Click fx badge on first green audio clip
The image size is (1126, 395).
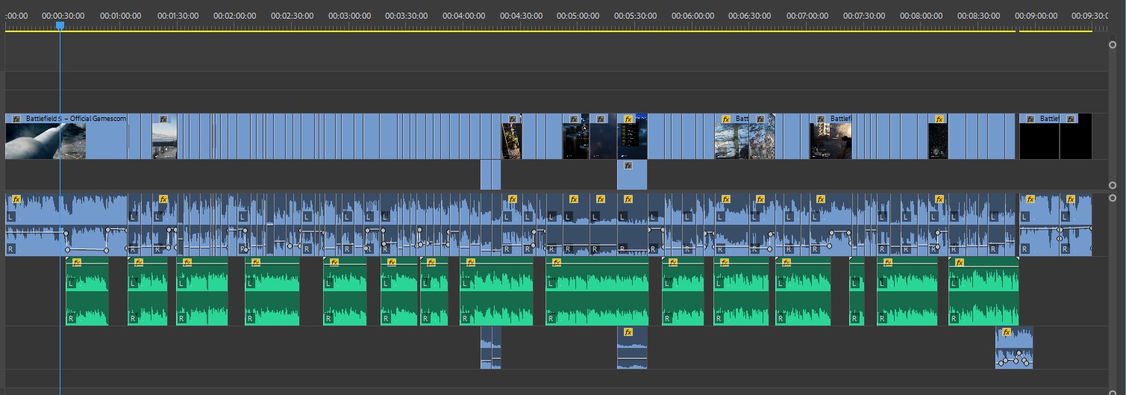tap(76, 262)
